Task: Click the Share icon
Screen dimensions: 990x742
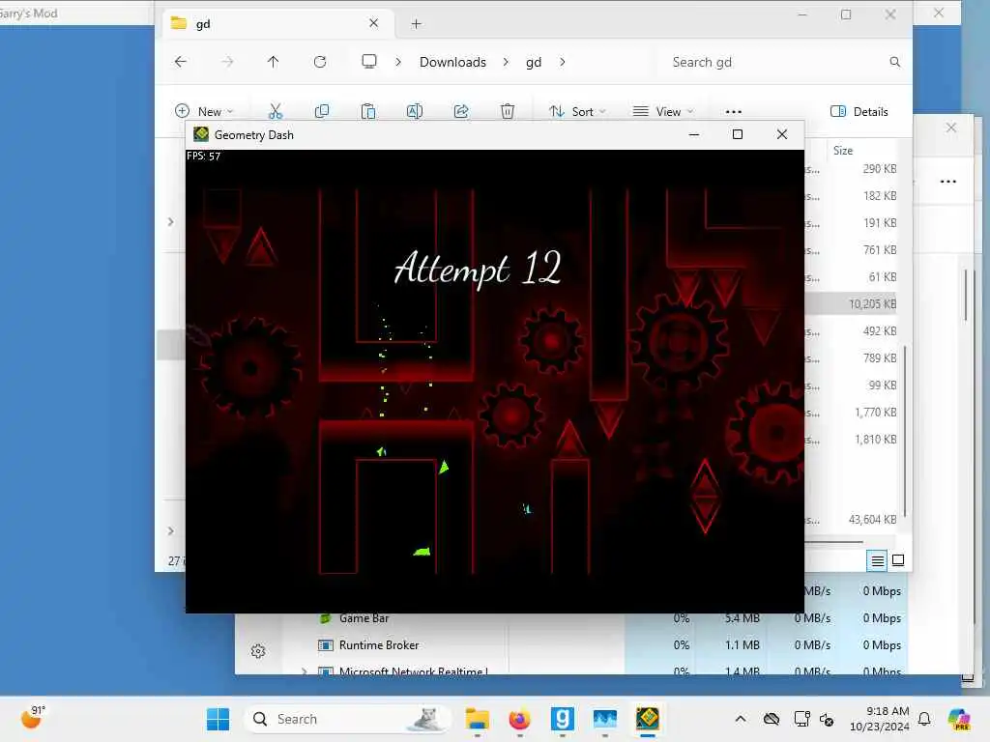Action: 461,112
